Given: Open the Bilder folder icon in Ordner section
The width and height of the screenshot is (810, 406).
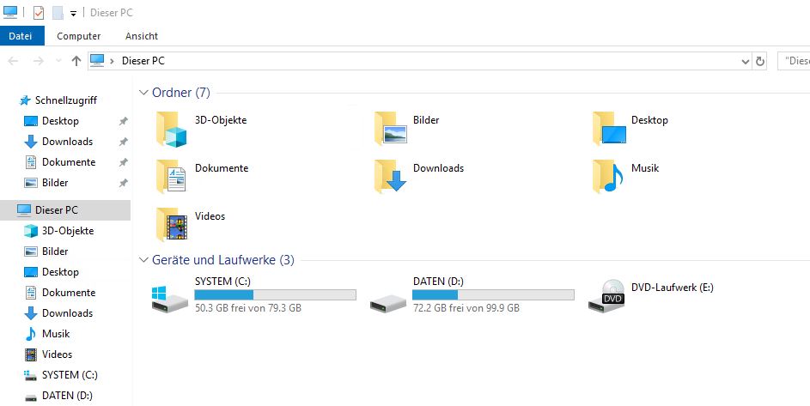Looking at the screenshot, I should [x=391, y=128].
